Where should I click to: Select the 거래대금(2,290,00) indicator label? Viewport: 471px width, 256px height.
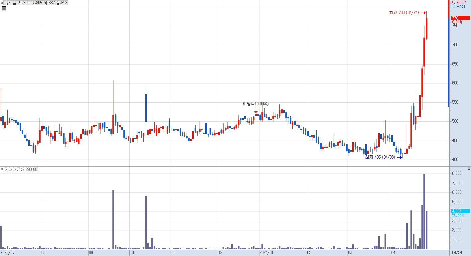[x=22, y=169]
